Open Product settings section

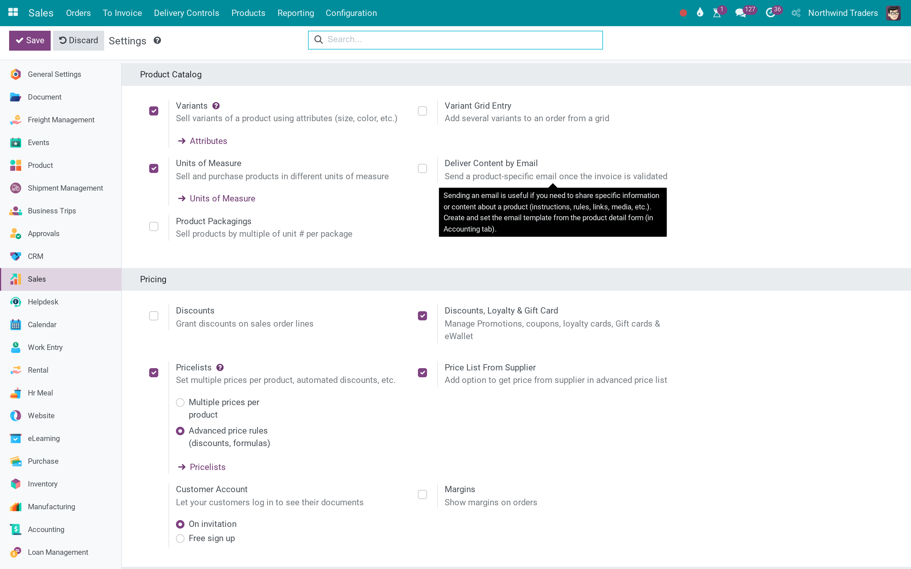(61, 165)
